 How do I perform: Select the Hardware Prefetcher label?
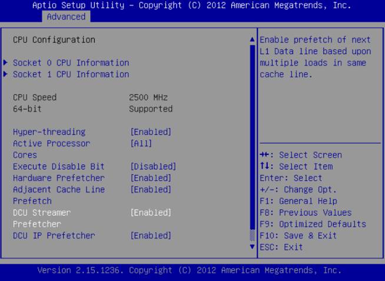[x=59, y=178]
